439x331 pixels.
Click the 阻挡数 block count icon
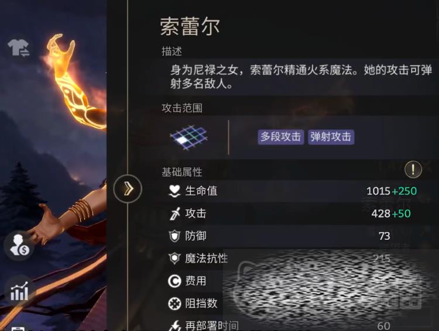(174, 304)
